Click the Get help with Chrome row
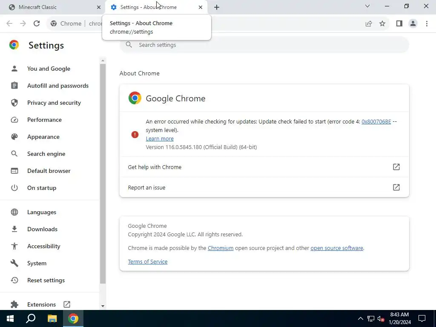 pyautogui.click(x=264, y=167)
